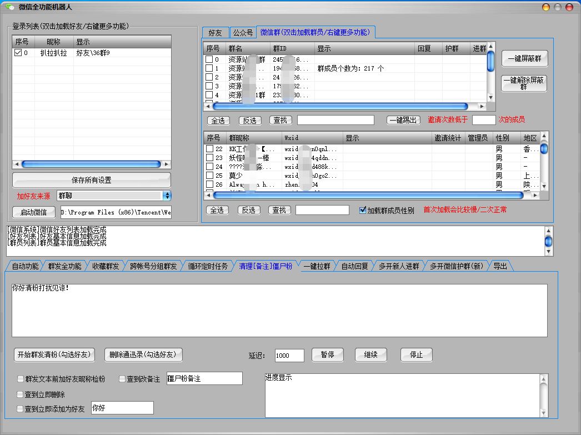The height and width of the screenshot is (435, 581).
Task: Click the horizontal scrollbar in login list
Action: pyautogui.click(x=91, y=164)
